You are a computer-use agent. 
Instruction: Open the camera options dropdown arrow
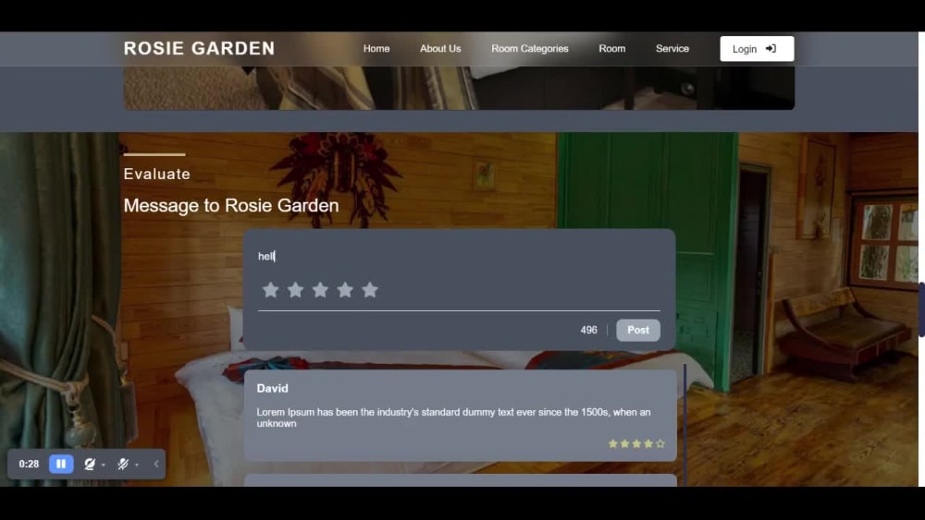pyautogui.click(x=104, y=465)
